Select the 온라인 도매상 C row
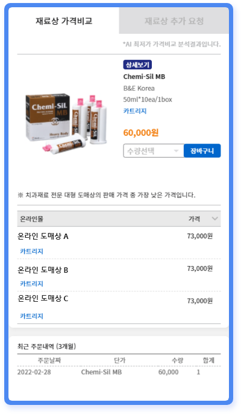This screenshot has width=241, height=414. tap(119, 308)
